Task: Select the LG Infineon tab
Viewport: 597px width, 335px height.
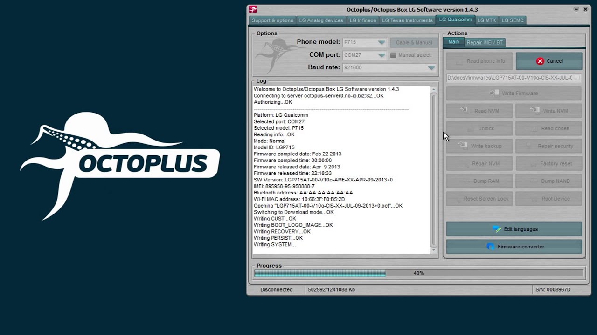Action: [363, 20]
